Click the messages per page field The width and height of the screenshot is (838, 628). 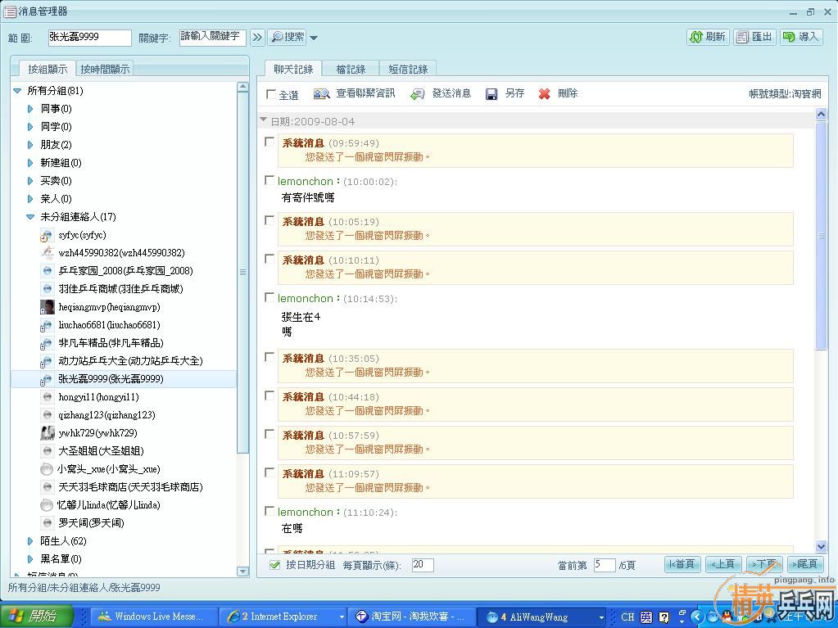click(x=423, y=565)
